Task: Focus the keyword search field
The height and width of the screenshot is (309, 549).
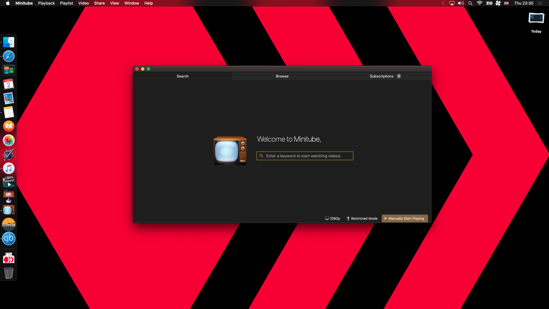Action: 305,156
